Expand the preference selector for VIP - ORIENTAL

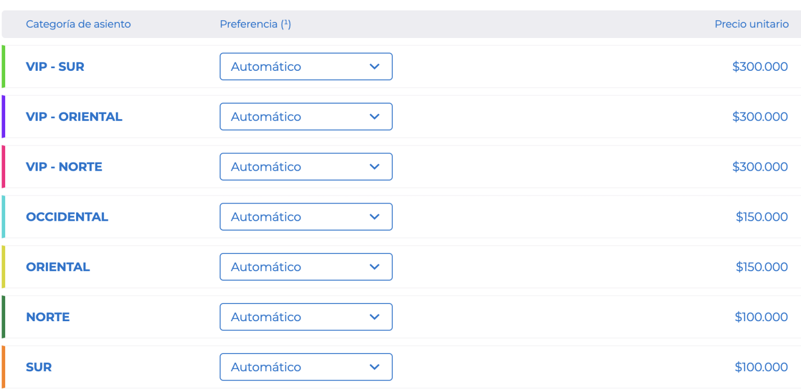tap(306, 117)
